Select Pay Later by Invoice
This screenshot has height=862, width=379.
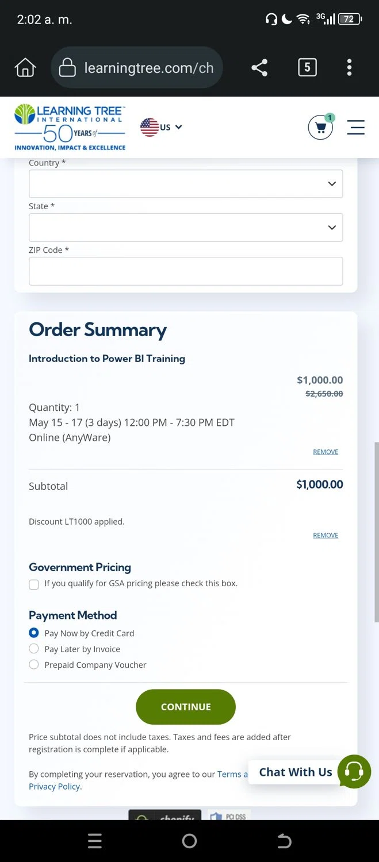[34, 649]
